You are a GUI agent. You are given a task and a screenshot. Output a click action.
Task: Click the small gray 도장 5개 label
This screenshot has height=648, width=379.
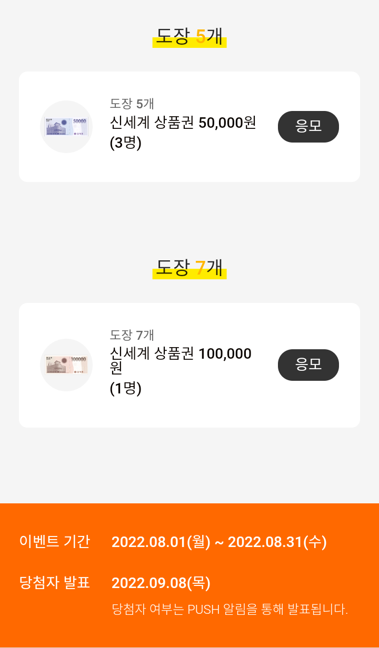(132, 104)
